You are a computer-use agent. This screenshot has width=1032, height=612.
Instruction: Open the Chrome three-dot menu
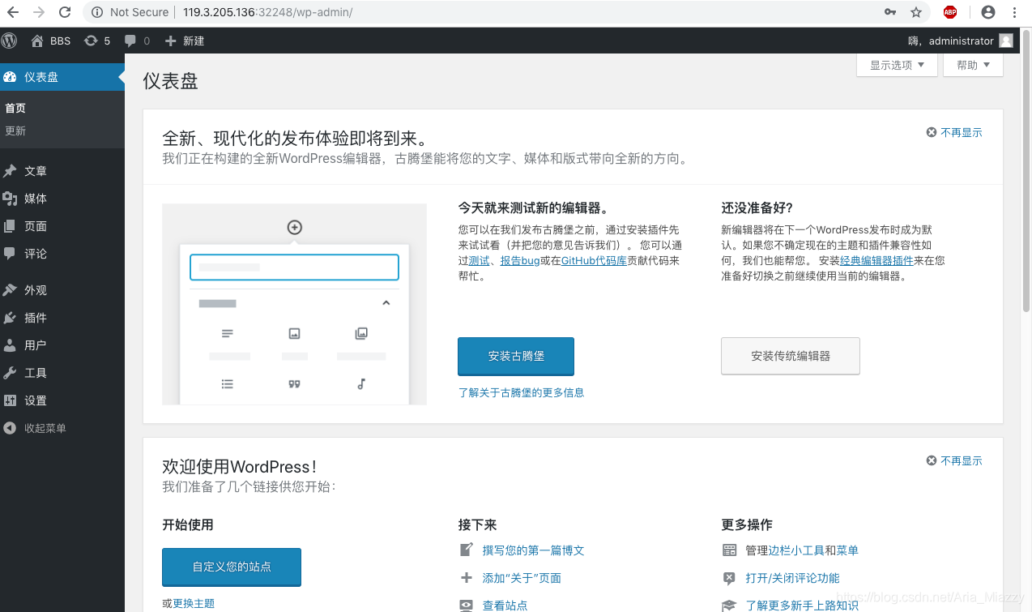pyautogui.click(x=1015, y=12)
